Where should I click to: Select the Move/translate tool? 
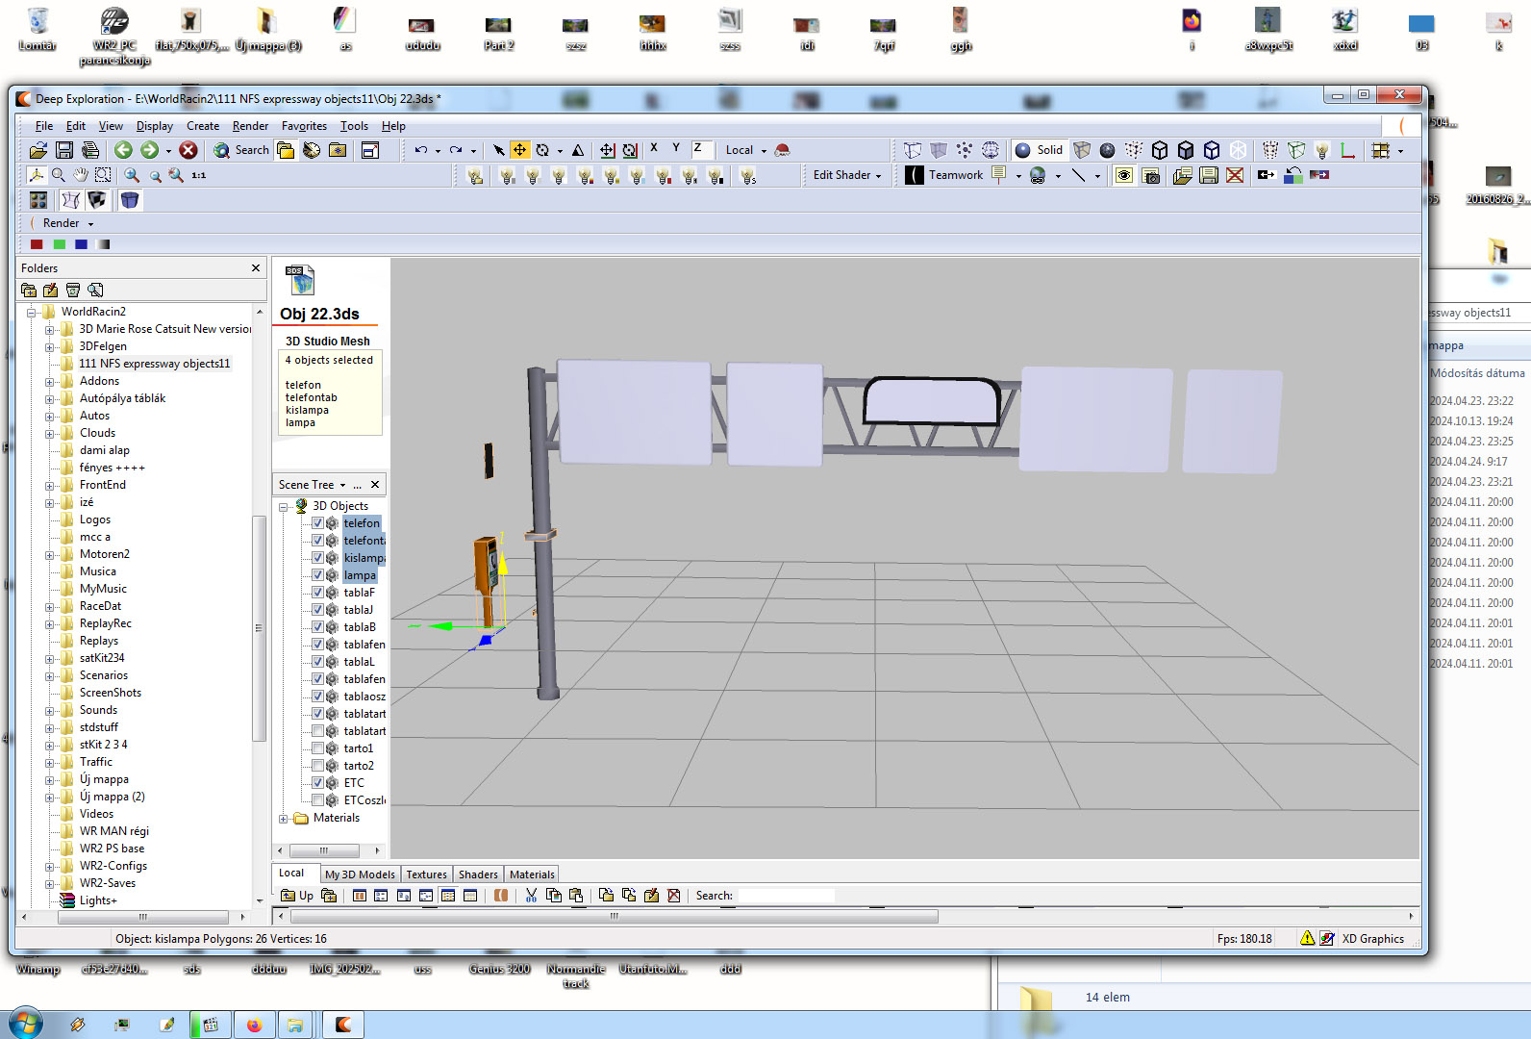coord(519,150)
